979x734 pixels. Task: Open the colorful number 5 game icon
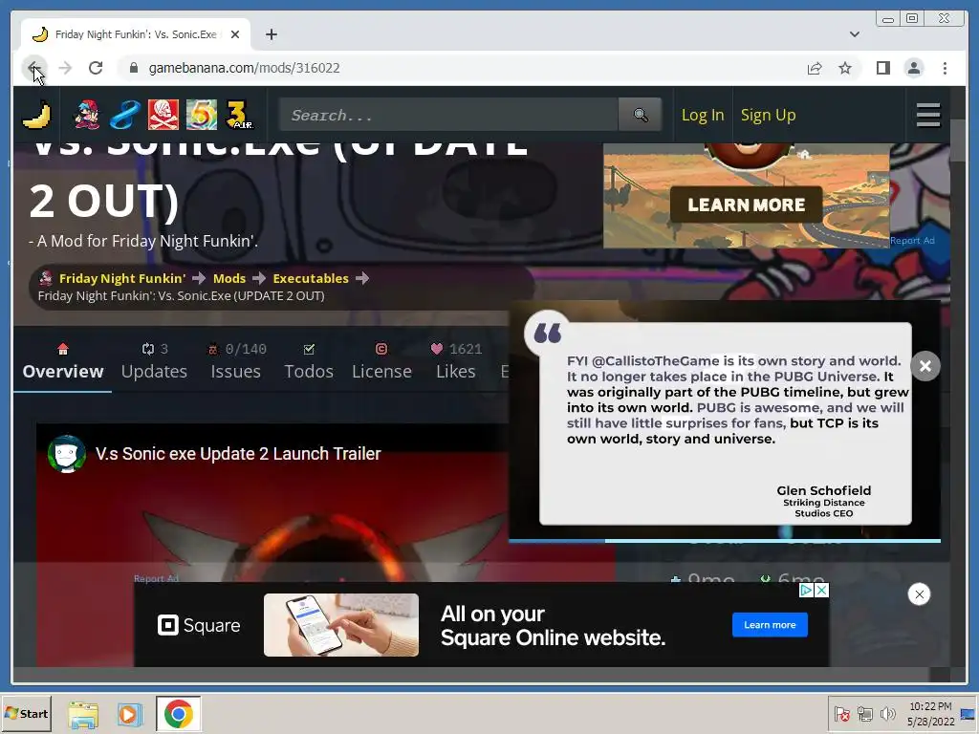(x=201, y=115)
